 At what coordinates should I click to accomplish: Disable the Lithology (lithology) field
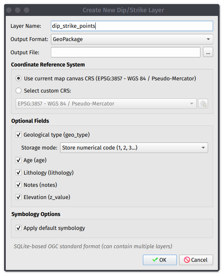coord(18,172)
